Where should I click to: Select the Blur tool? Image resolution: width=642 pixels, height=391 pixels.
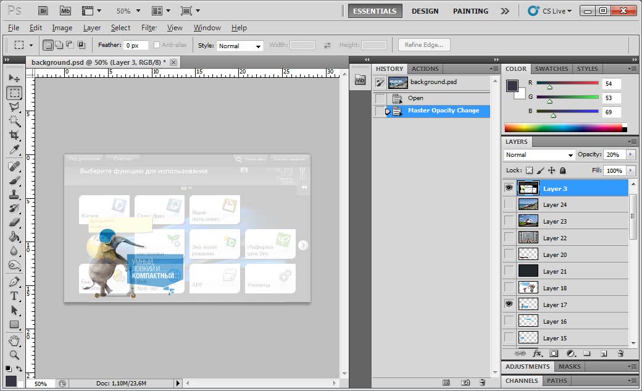[x=14, y=250]
